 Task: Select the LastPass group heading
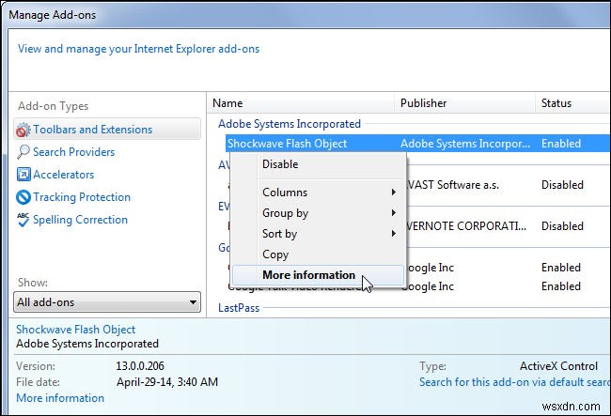click(x=239, y=307)
